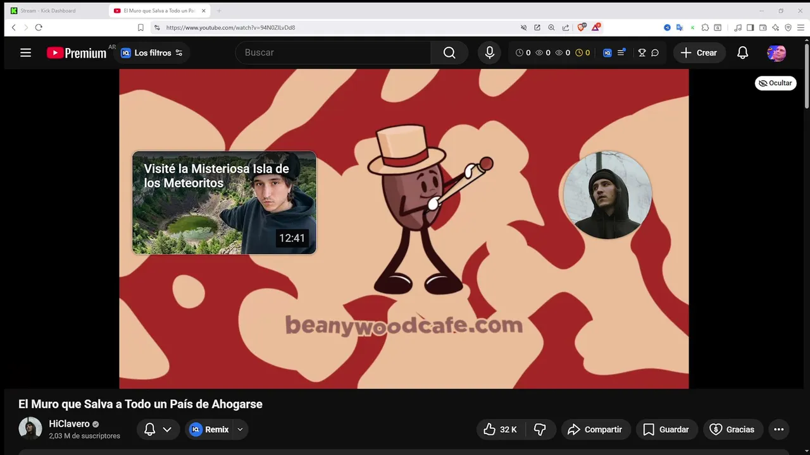Open the Brave Wallet icon
The width and height of the screenshot is (810, 455).
pos(763,28)
